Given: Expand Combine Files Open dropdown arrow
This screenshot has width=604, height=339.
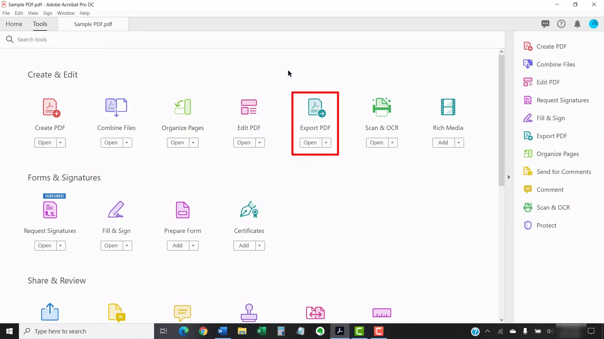Looking at the screenshot, I should 127,143.
